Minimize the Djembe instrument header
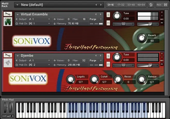 pos(162,57)
